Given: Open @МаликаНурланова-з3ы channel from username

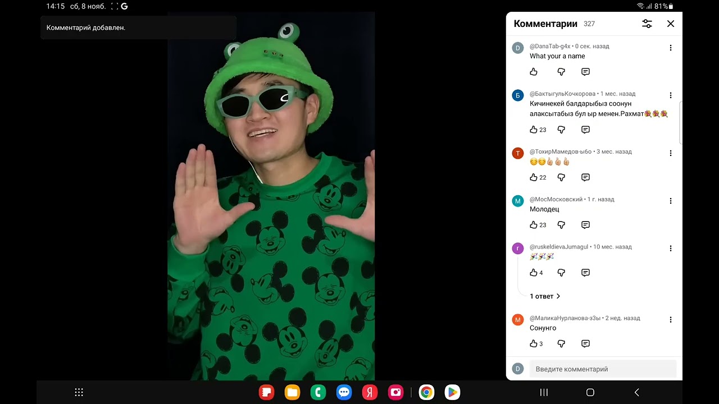Looking at the screenshot, I should tap(565, 318).
